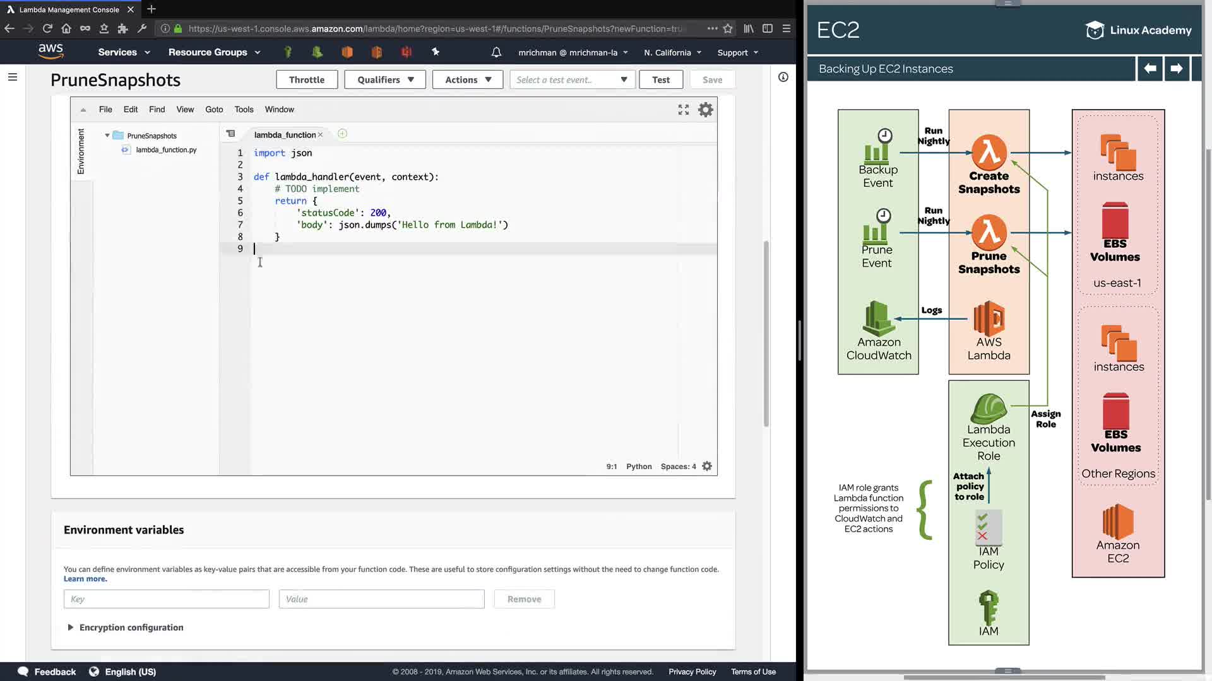Click the pin shortcut icon in AWS navbar
The width and height of the screenshot is (1212, 681).
(436, 52)
